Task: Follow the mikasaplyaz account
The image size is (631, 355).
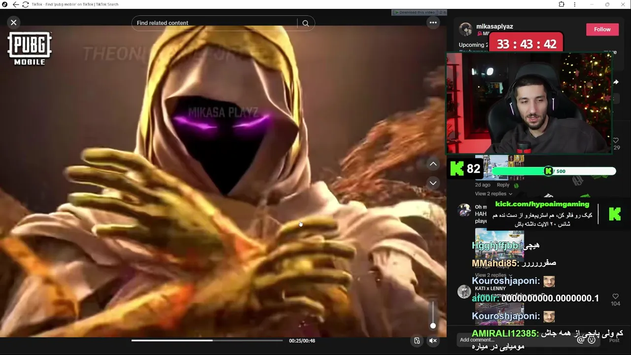Action: coord(602,30)
